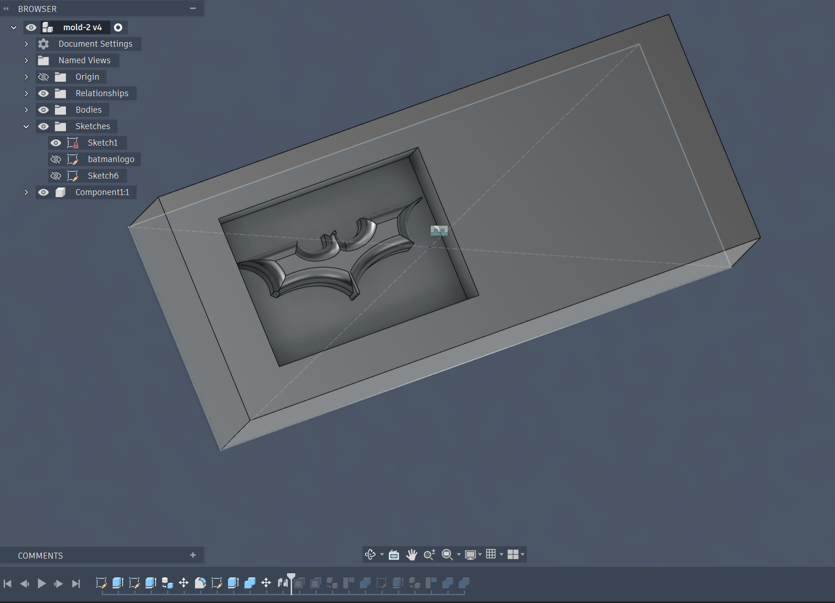835x603 pixels.
Task: Click the Grid and Snaps icon
Action: pos(491,554)
